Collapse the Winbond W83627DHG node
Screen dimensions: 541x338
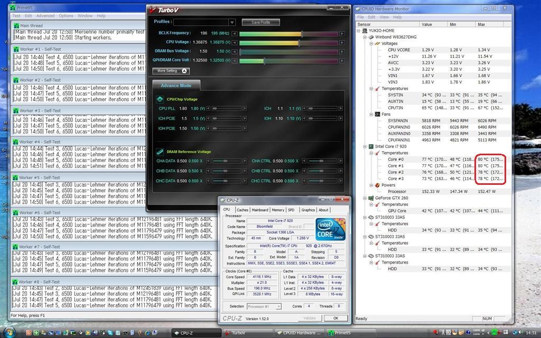pos(365,37)
